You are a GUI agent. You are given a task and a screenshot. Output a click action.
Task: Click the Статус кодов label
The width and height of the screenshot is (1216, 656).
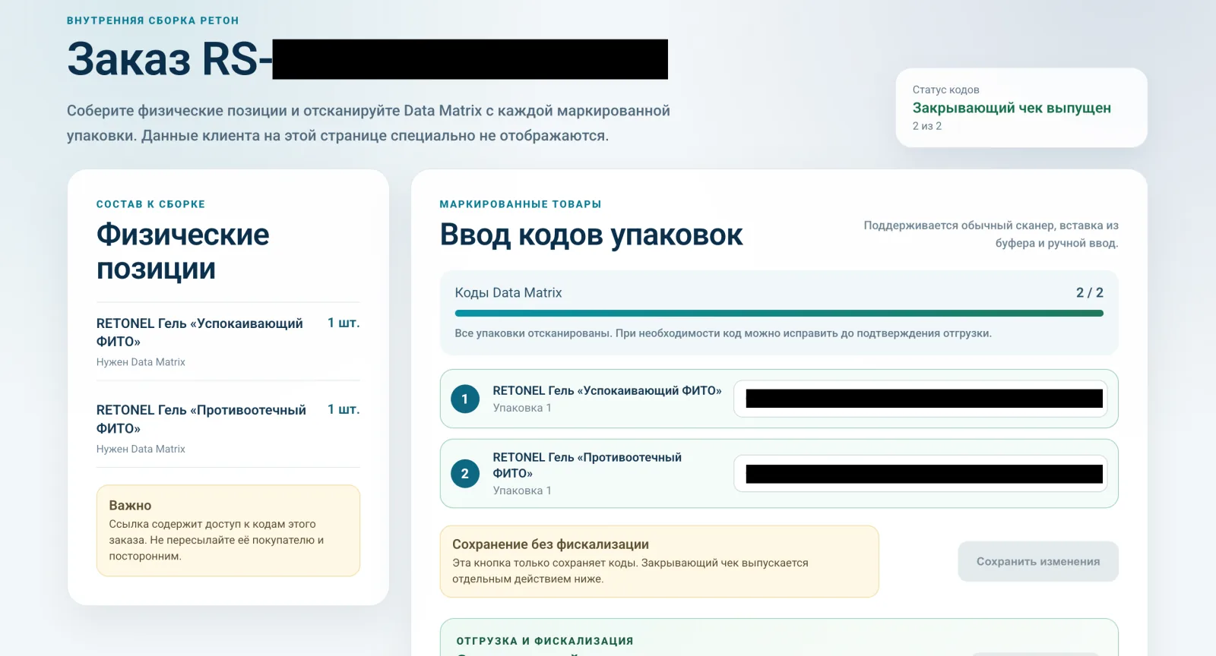click(945, 90)
